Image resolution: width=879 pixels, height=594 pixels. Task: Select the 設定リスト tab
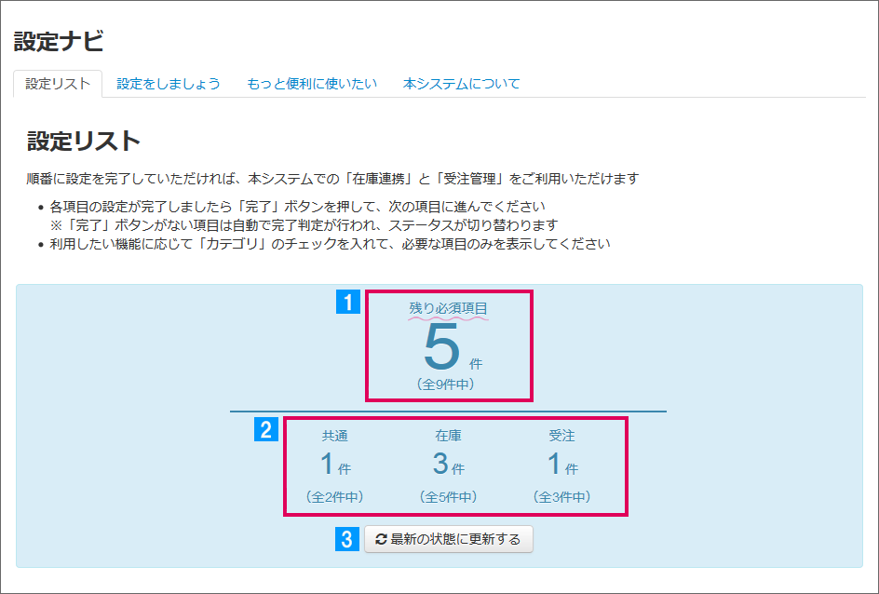pyautogui.click(x=58, y=84)
